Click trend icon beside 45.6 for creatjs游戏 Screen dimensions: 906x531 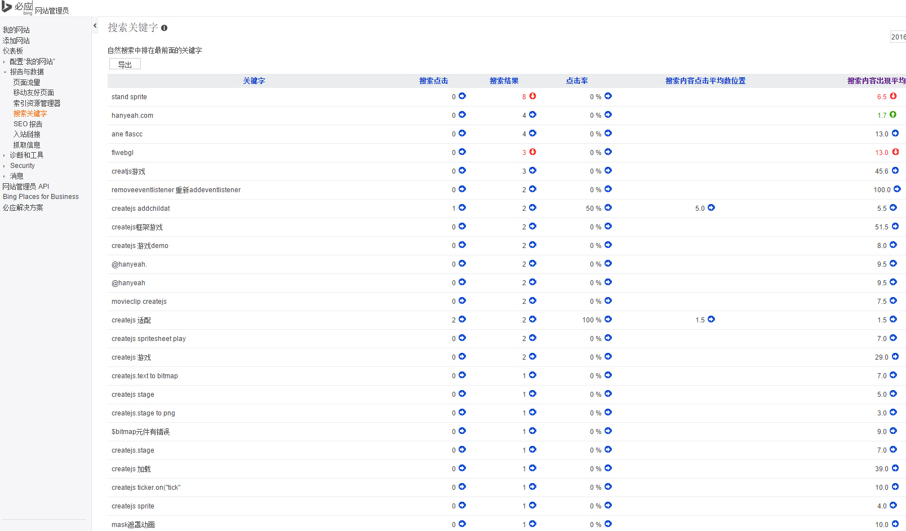coord(895,171)
